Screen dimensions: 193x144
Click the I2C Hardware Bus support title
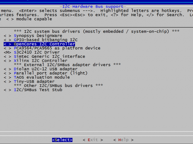(x=96, y=6)
